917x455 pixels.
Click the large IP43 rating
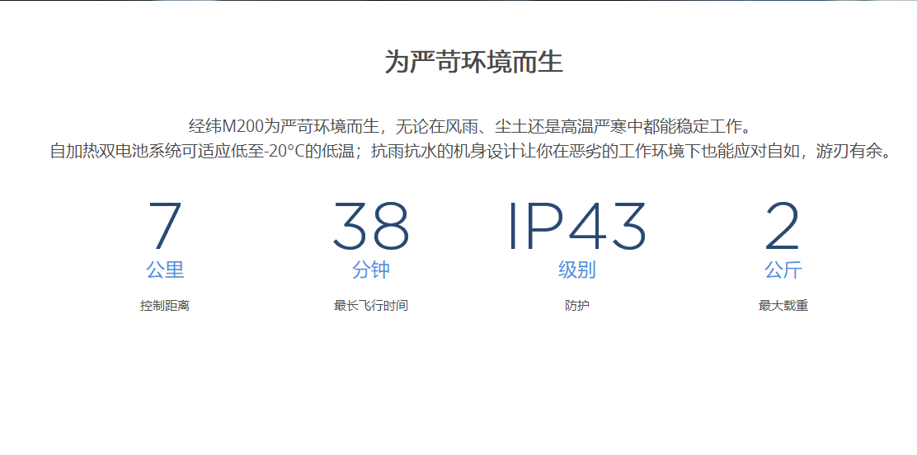[x=577, y=226]
